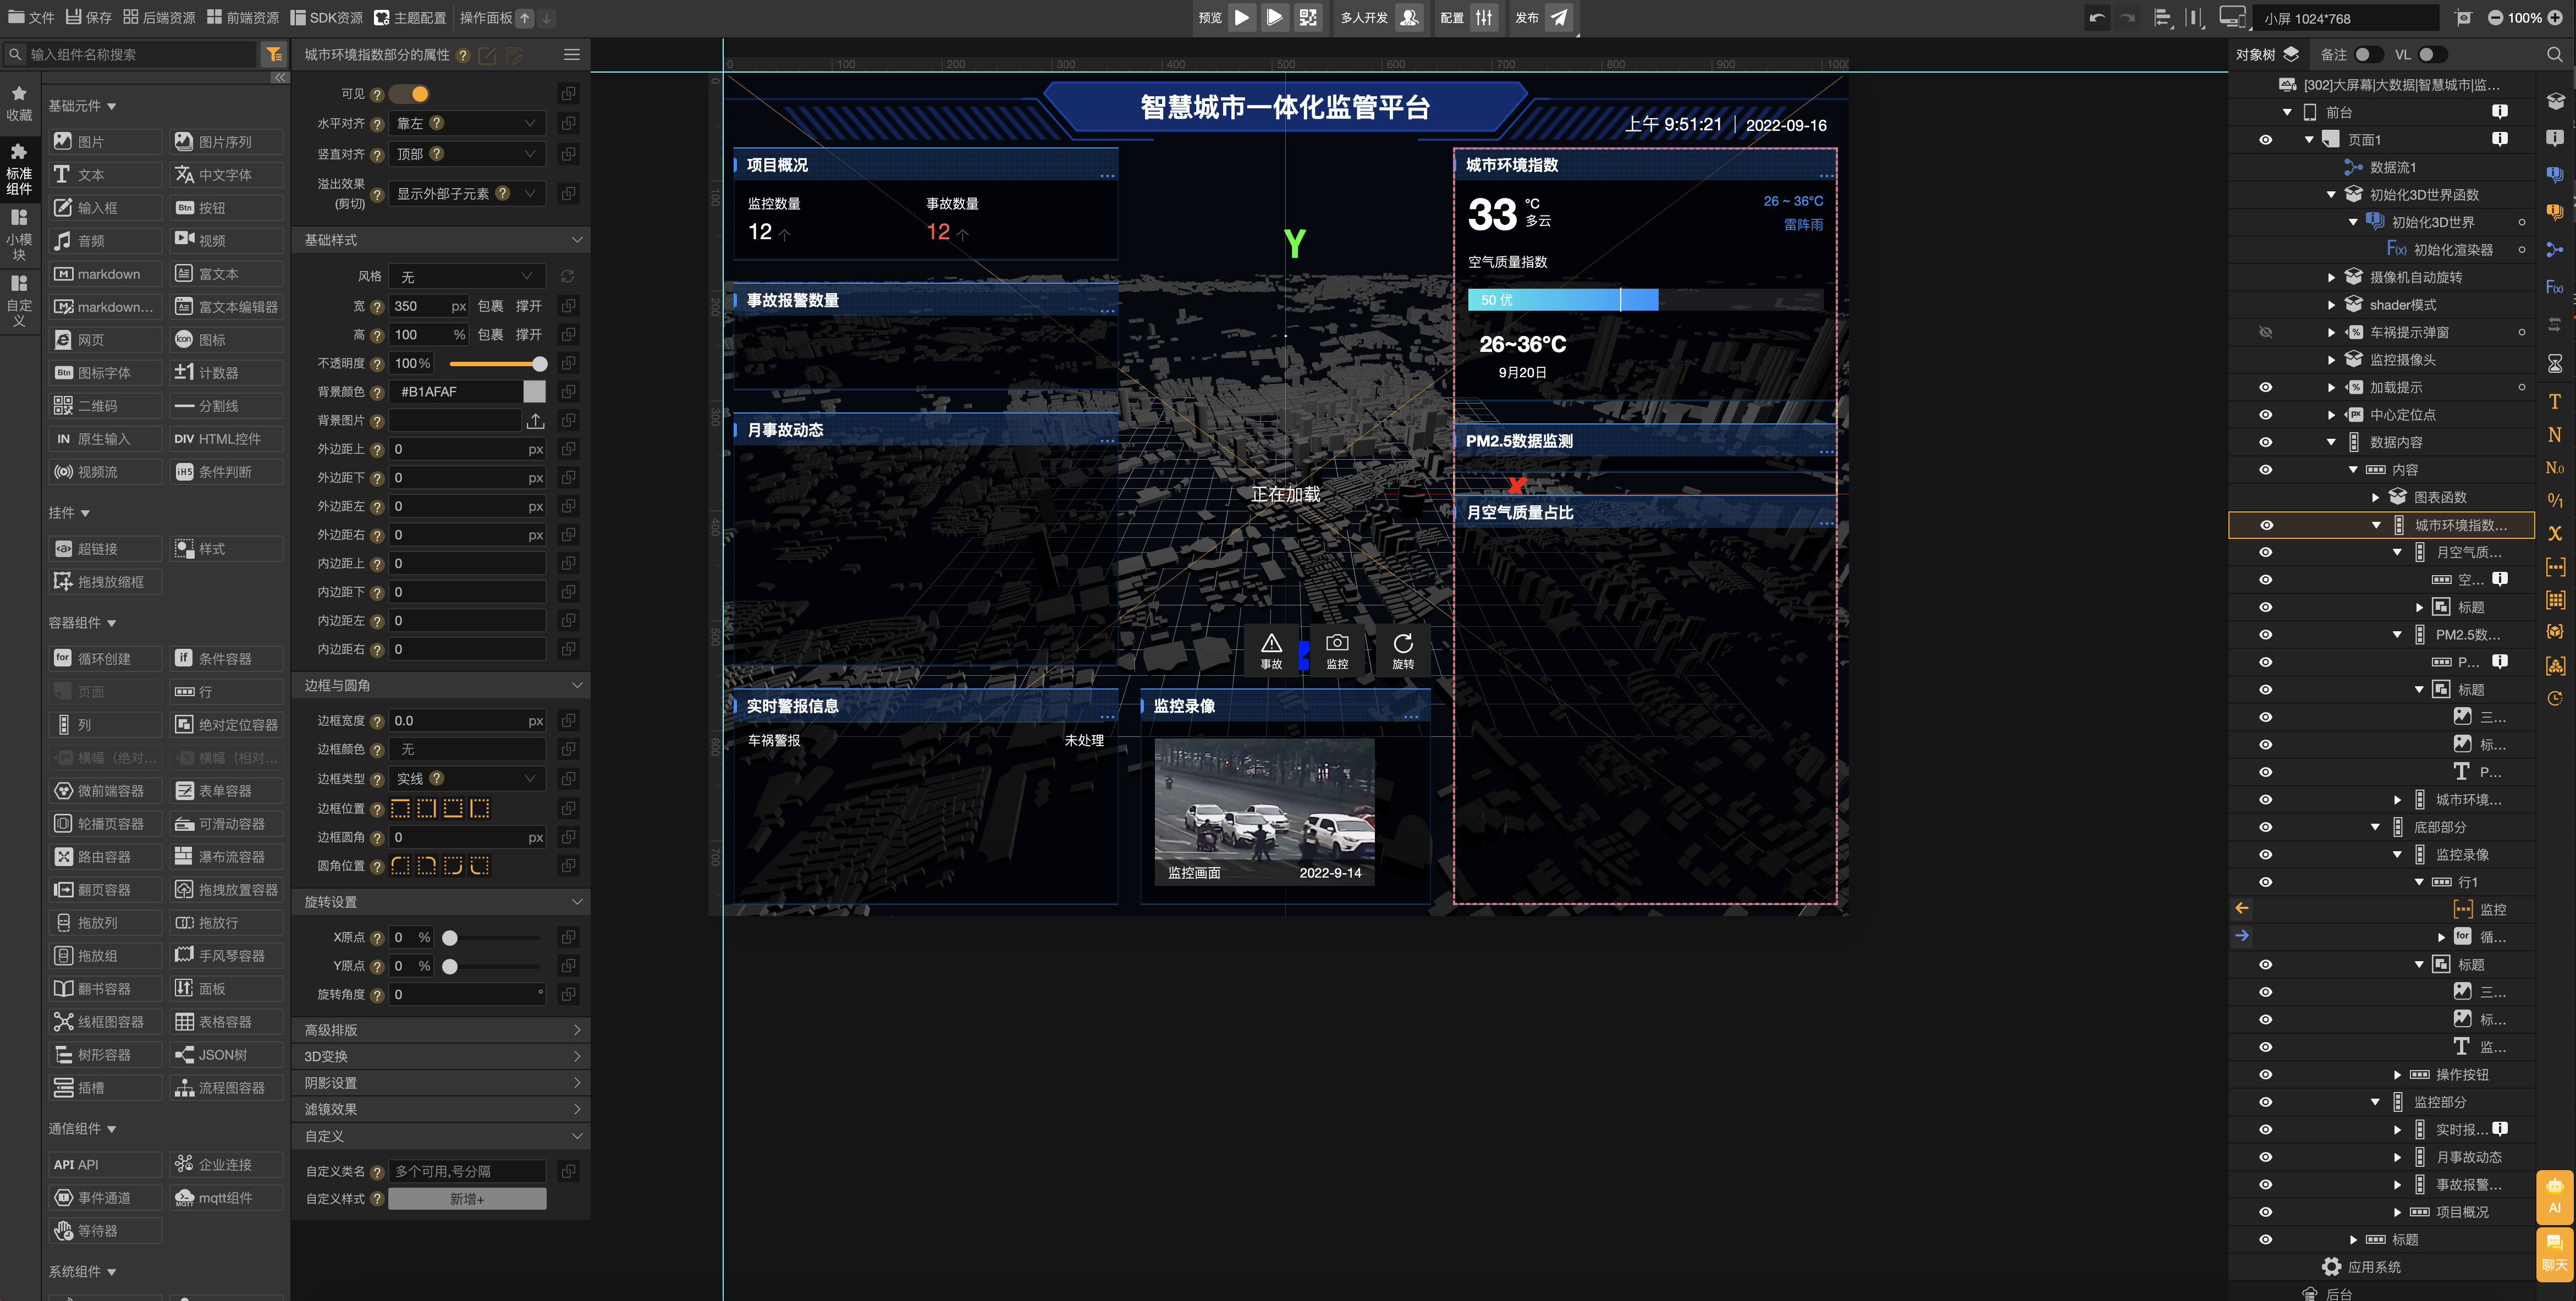
Task: Click the undo arrow icon
Action: [2097, 17]
